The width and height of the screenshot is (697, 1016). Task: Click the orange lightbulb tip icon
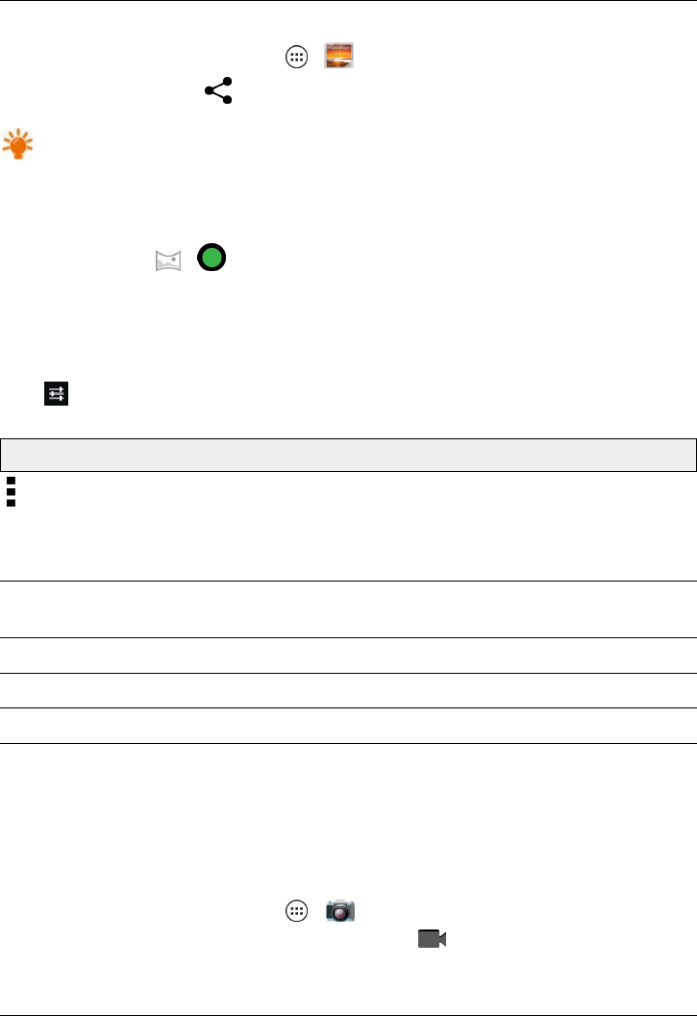click(x=17, y=144)
